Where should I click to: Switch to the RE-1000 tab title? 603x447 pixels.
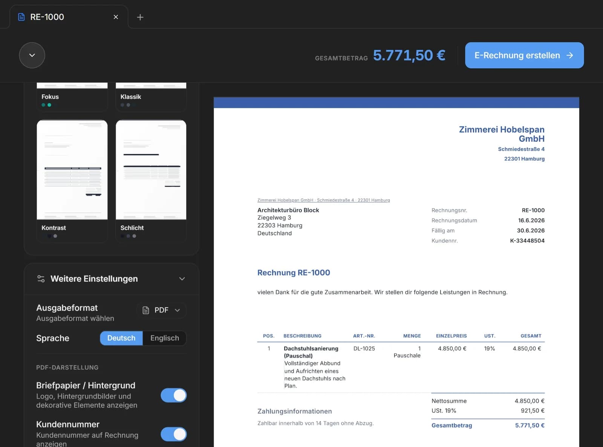47,17
